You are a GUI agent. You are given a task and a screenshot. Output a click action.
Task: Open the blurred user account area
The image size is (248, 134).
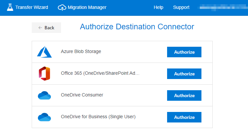(224, 8)
